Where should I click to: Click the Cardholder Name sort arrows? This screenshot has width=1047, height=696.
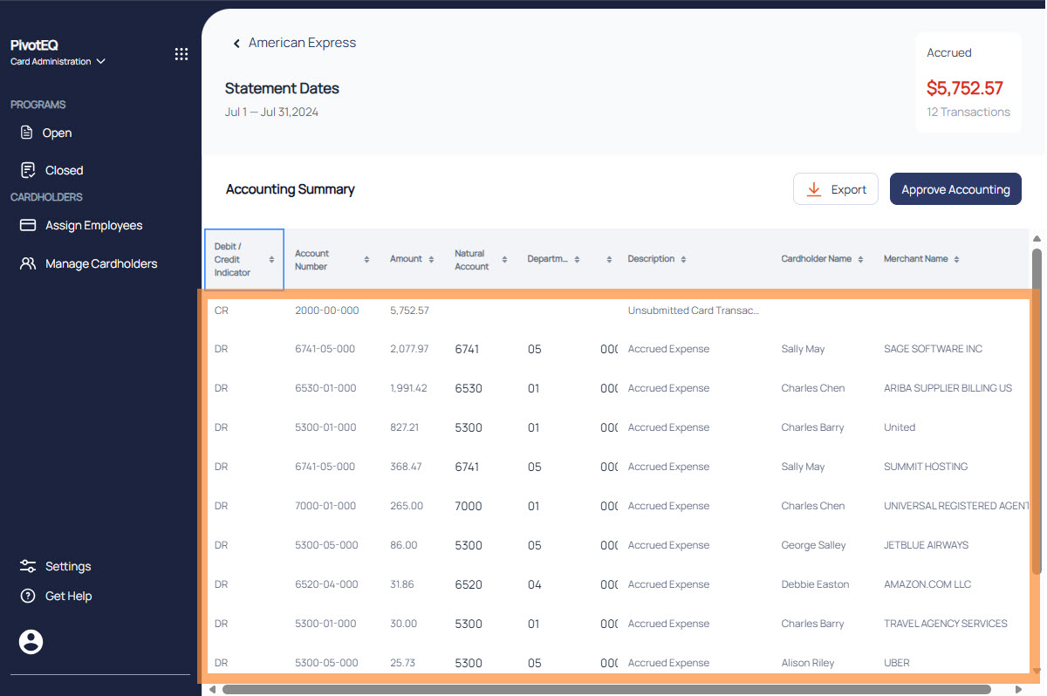tap(860, 260)
